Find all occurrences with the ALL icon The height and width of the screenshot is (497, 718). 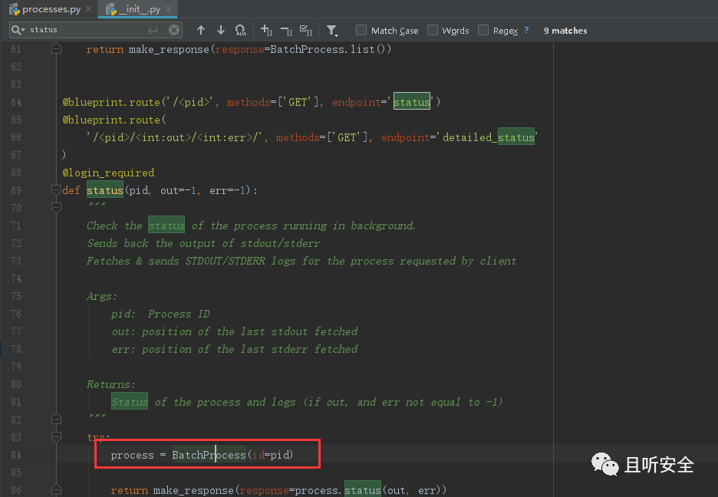point(240,30)
